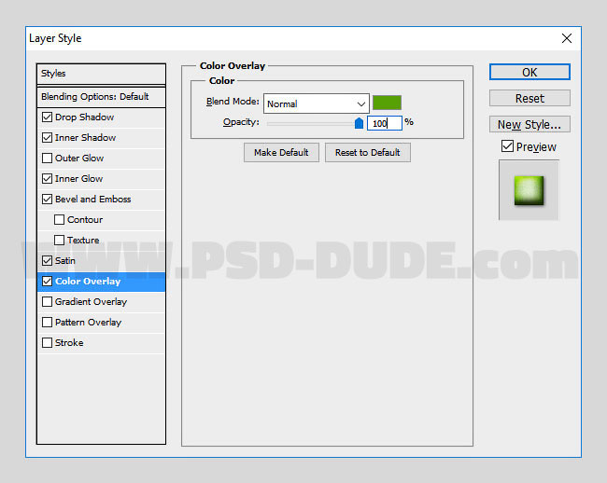This screenshot has height=483, width=607.
Task: Click the Make Default button
Action: (281, 153)
